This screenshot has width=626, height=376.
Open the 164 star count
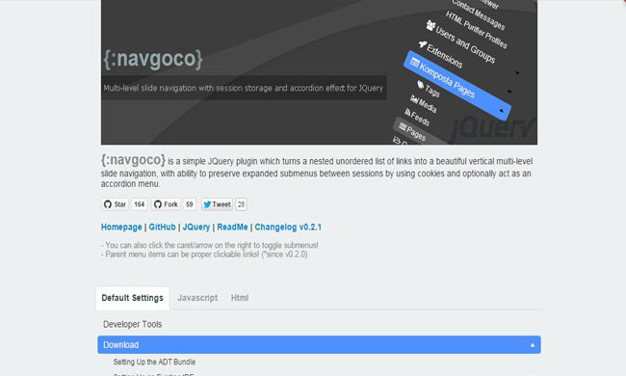point(140,204)
